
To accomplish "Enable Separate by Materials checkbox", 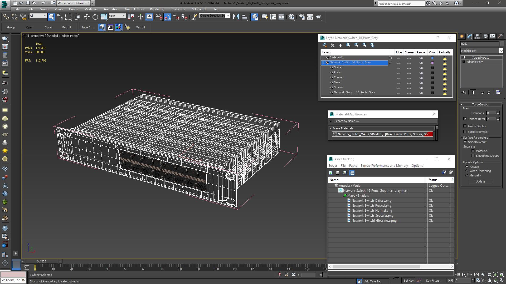I will 473,151.
